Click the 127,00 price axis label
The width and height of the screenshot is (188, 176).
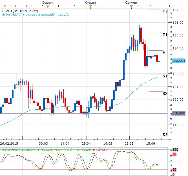pos(178,10)
